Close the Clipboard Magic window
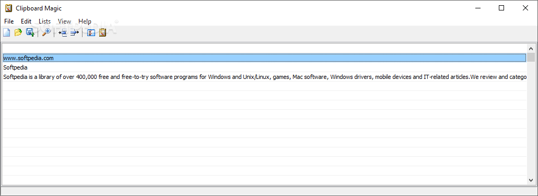The height and width of the screenshot is (196, 538). click(525, 8)
